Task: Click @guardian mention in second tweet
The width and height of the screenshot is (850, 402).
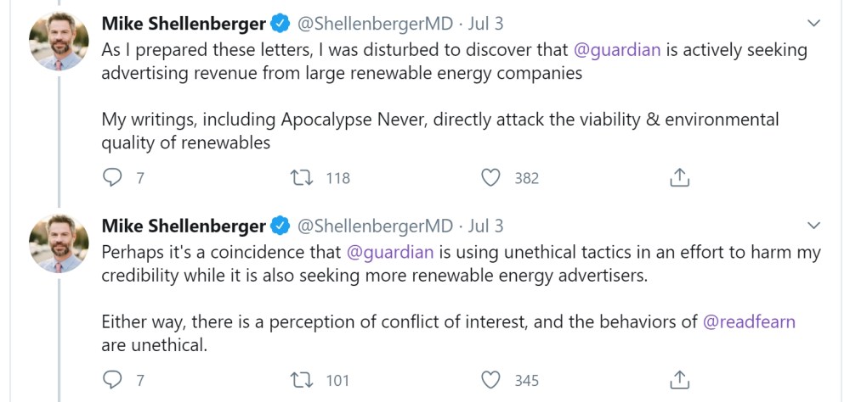Action: pos(390,253)
